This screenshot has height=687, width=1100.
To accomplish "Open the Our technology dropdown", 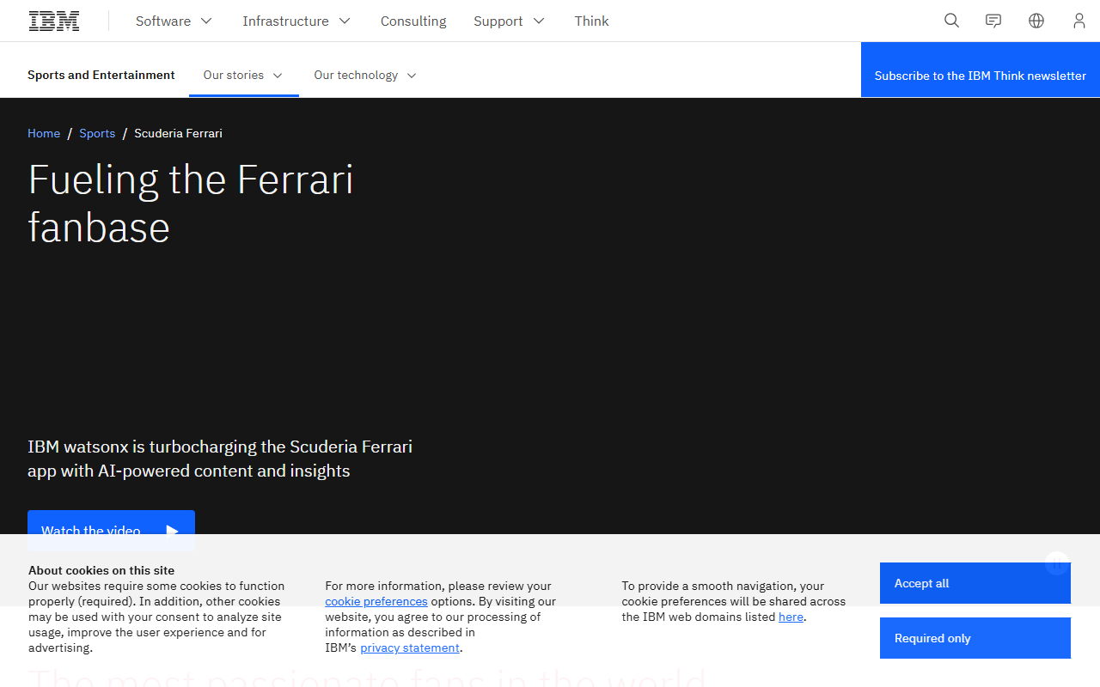I will click(x=365, y=75).
